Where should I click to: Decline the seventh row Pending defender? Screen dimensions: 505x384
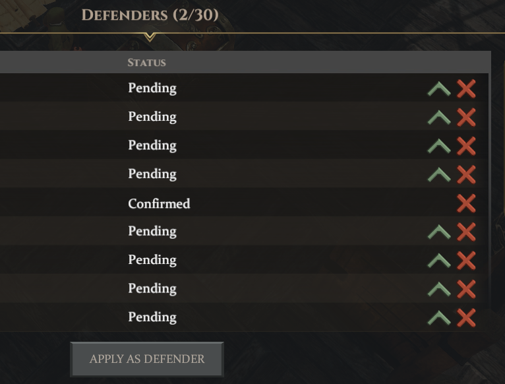[x=466, y=261]
